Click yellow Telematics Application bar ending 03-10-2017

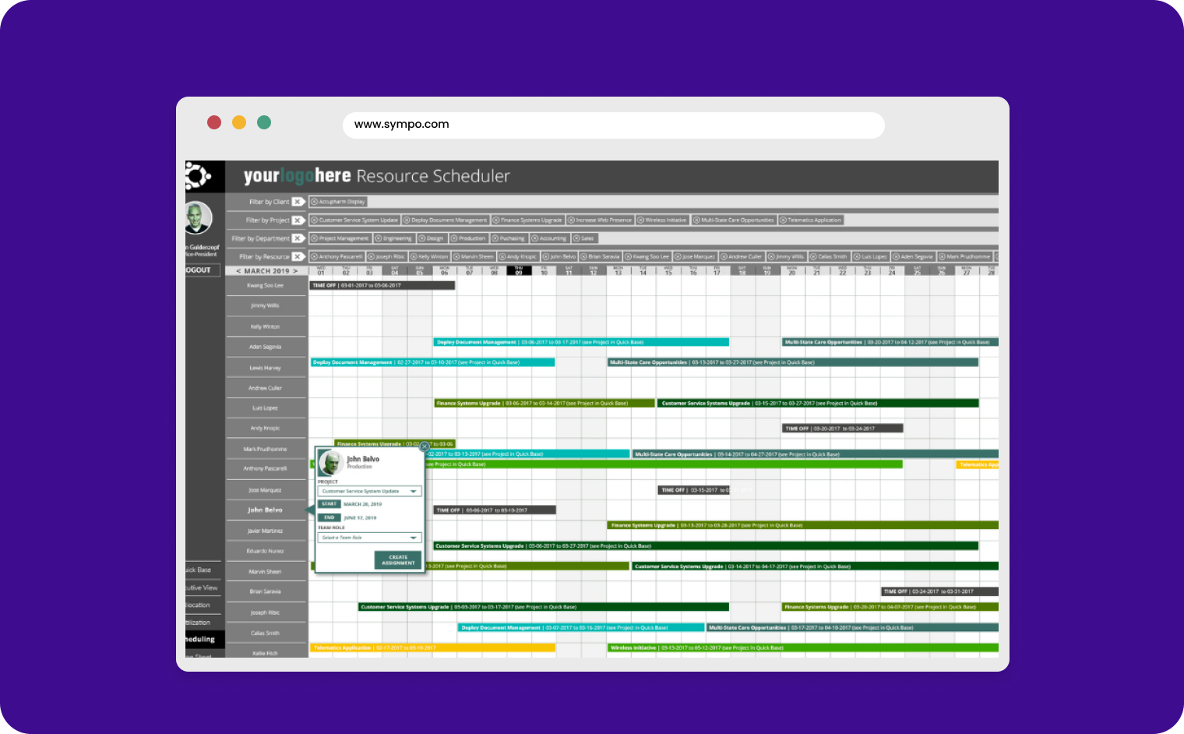pos(433,648)
